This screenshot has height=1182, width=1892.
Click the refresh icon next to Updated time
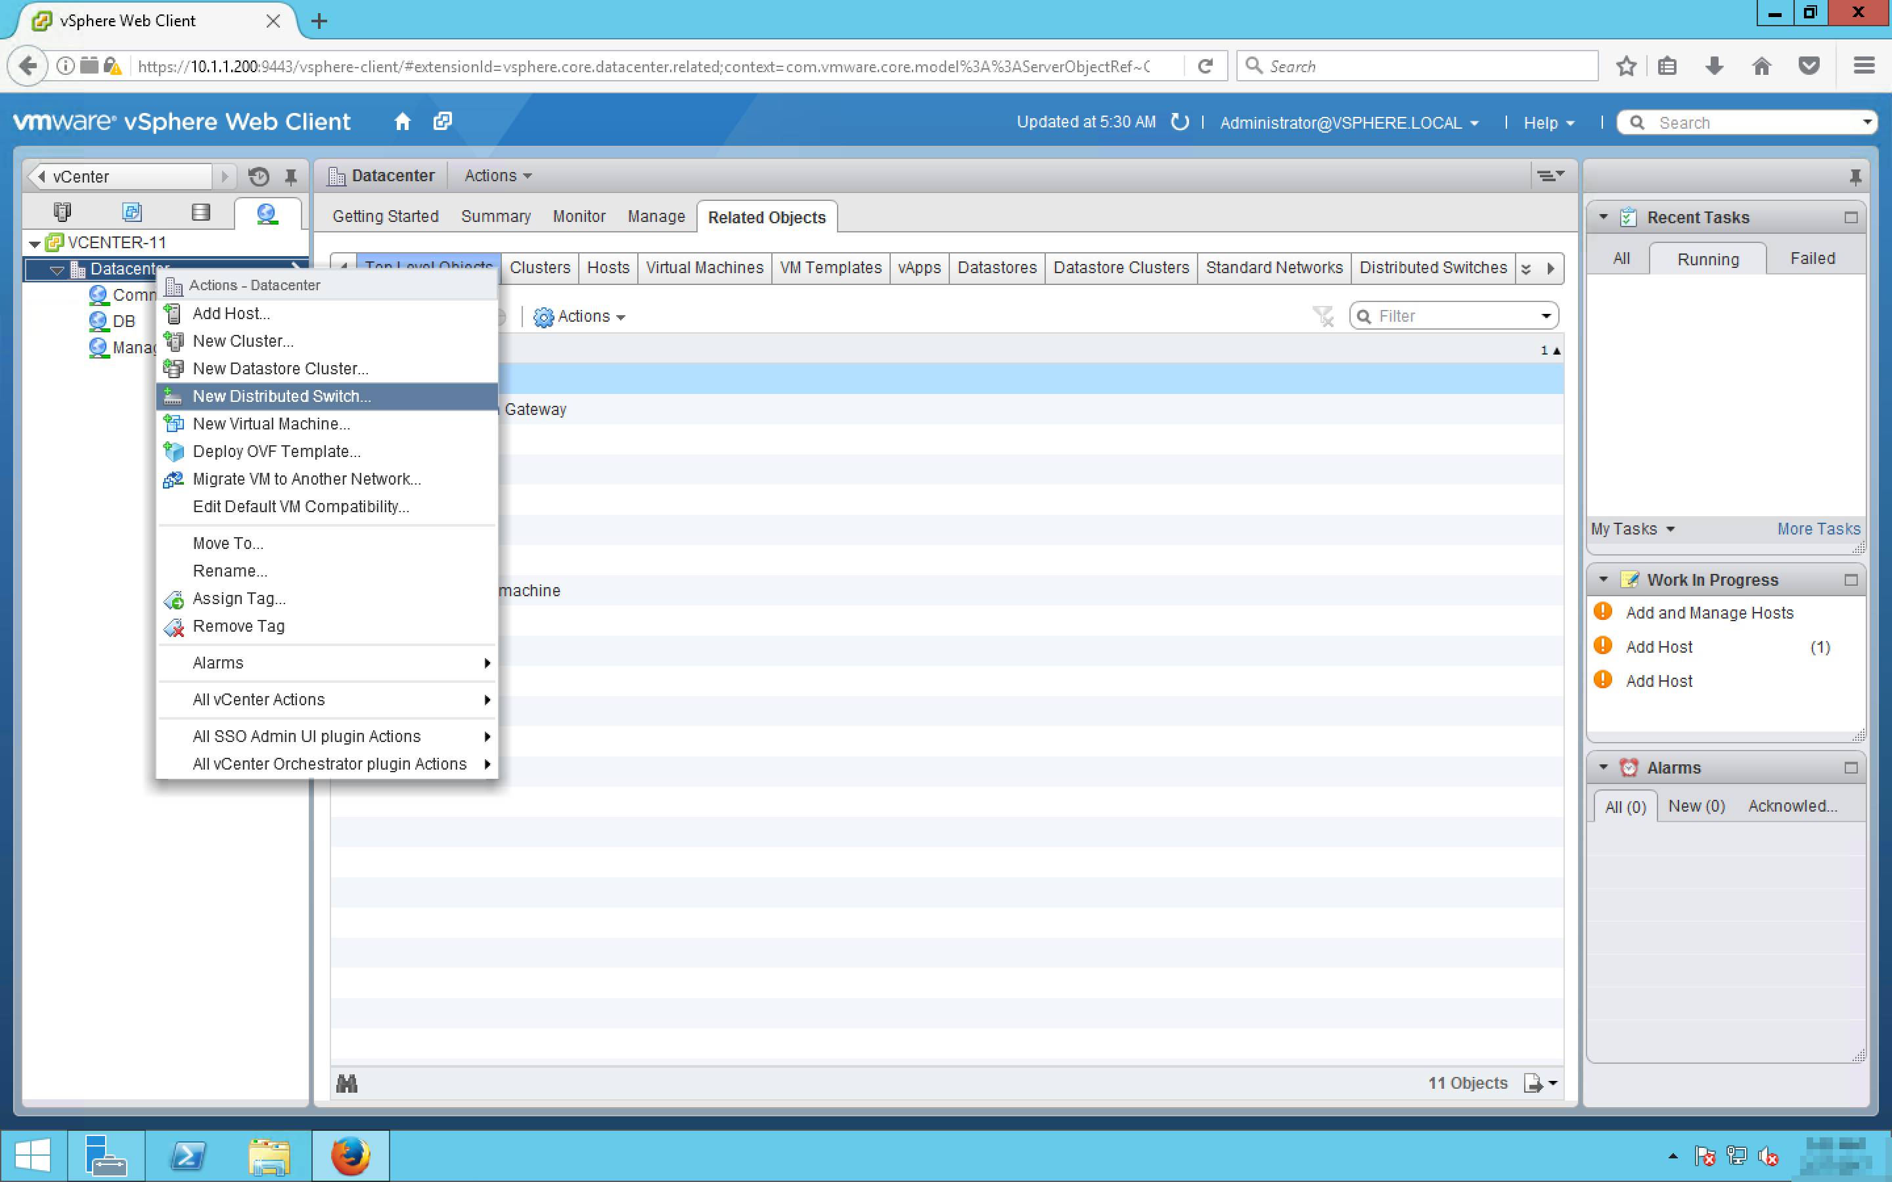click(1179, 122)
